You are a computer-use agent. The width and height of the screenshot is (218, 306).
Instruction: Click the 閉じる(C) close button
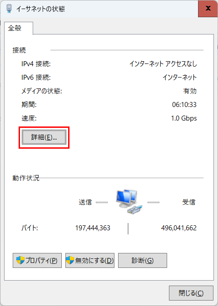(191, 293)
